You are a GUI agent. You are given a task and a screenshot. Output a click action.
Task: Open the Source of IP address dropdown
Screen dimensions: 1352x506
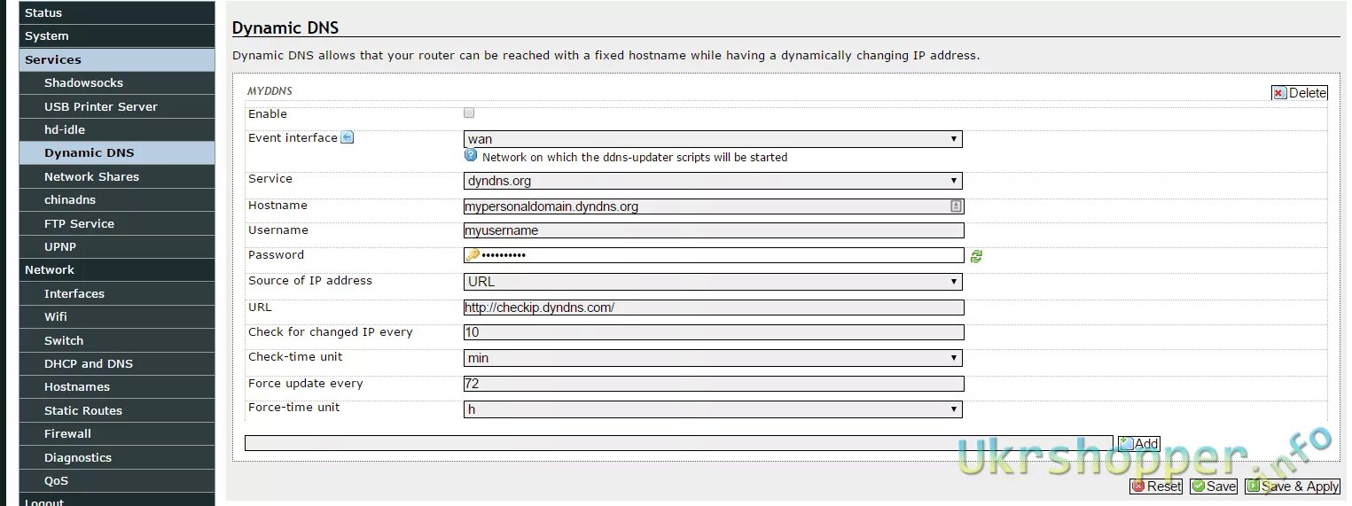pos(713,282)
